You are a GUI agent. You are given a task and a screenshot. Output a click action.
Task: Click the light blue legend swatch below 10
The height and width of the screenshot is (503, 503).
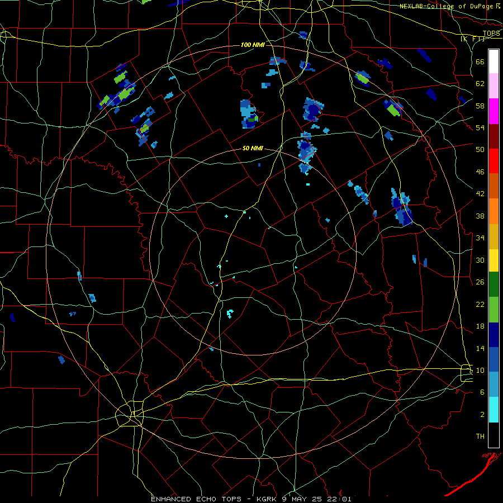tap(493, 385)
